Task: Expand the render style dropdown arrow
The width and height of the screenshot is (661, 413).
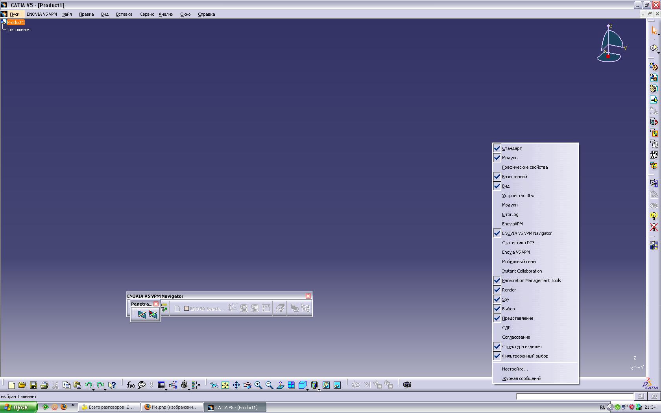Action: coord(319,389)
